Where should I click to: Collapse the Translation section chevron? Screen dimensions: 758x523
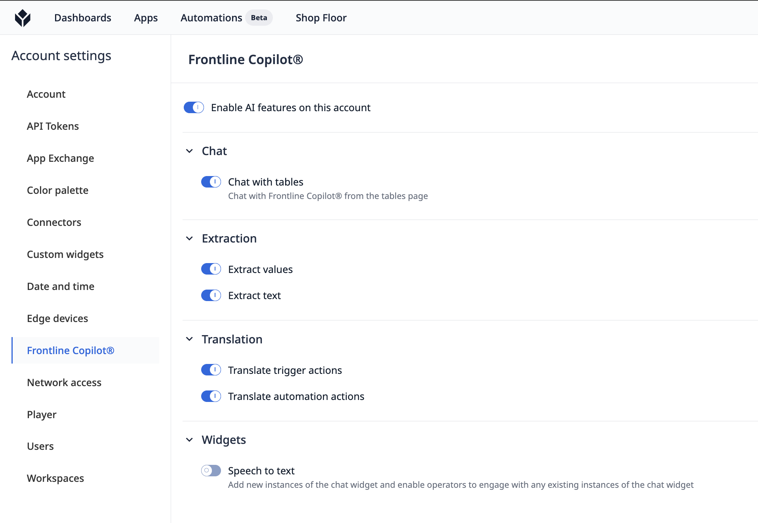pyautogui.click(x=190, y=339)
